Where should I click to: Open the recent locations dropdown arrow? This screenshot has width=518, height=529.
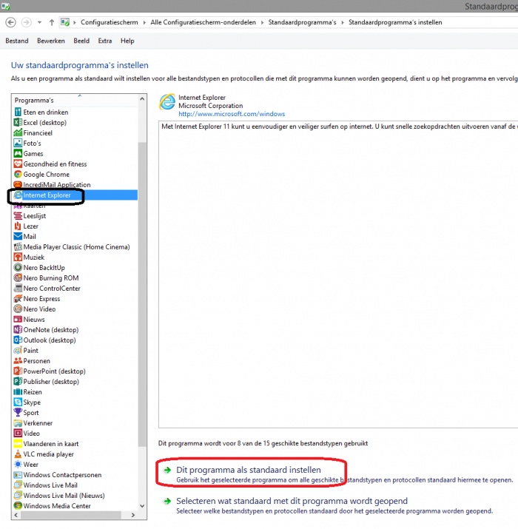tap(39, 23)
